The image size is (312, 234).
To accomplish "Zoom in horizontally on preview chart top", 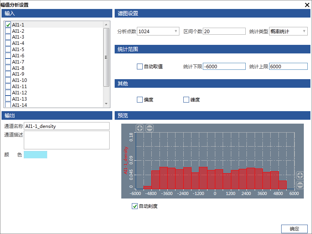I will tap(140, 128).
